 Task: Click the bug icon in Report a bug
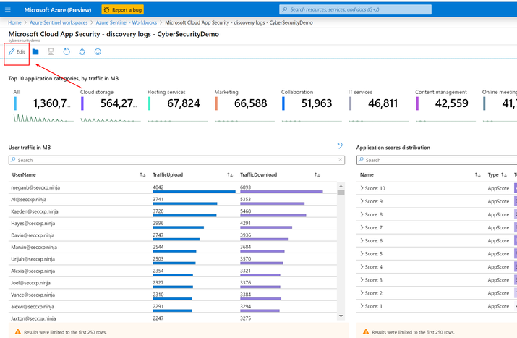point(108,10)
